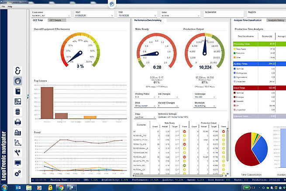The height and width of the screenshot is (191, 286).
Task: Click the Unknown Times header row
Action: coord(259,116)
